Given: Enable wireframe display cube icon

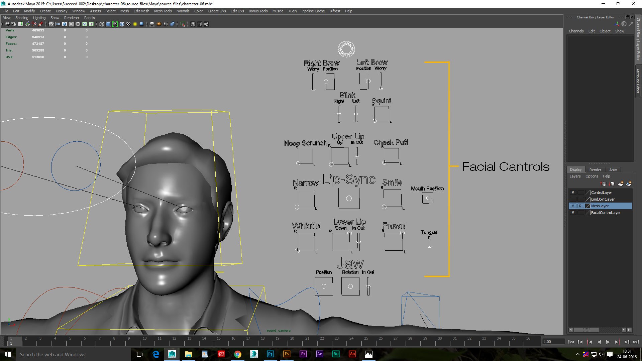Looking at the screenshot, I should tap(102, 24).
